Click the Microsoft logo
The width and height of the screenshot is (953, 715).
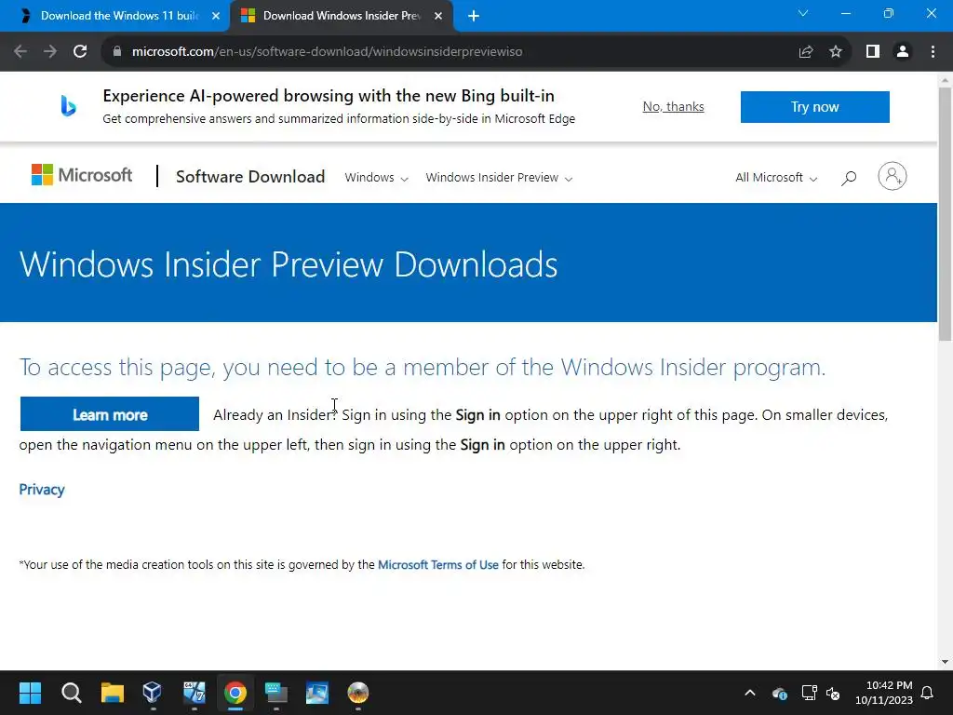[x=82, y=175]
